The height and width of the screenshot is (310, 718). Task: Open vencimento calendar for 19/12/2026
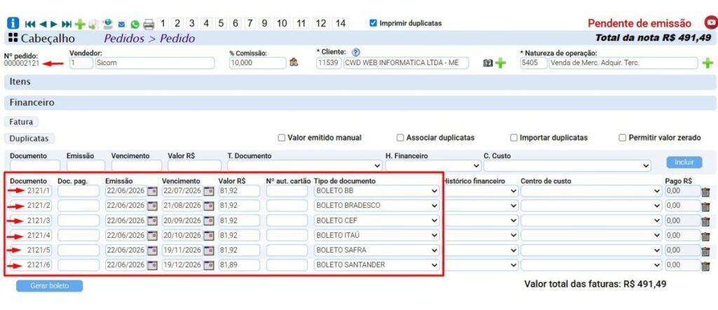click(x=209, y=265)
